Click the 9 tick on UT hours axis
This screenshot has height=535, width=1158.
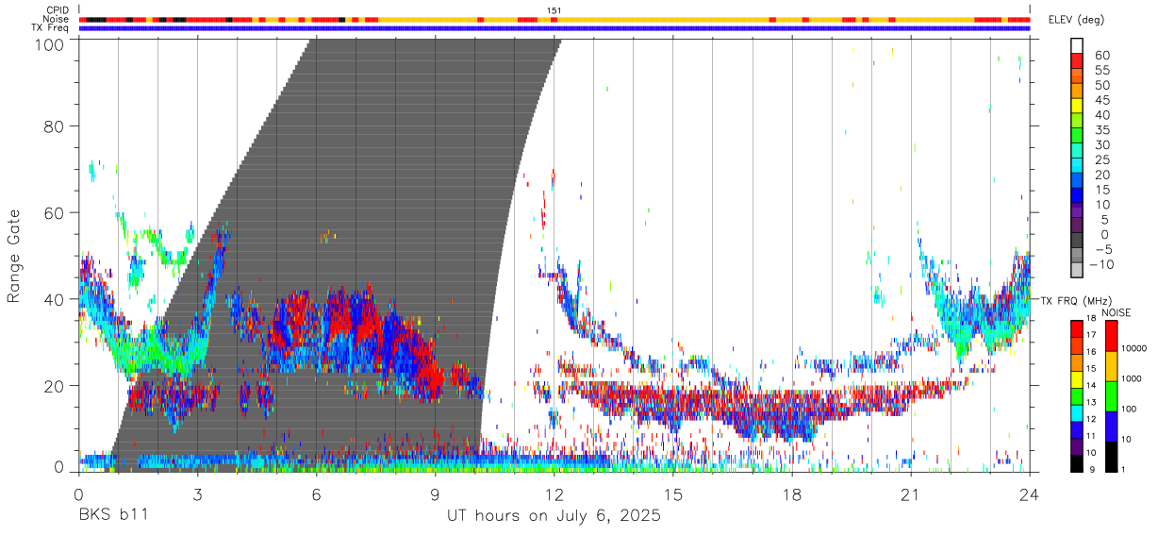[435, 493]
